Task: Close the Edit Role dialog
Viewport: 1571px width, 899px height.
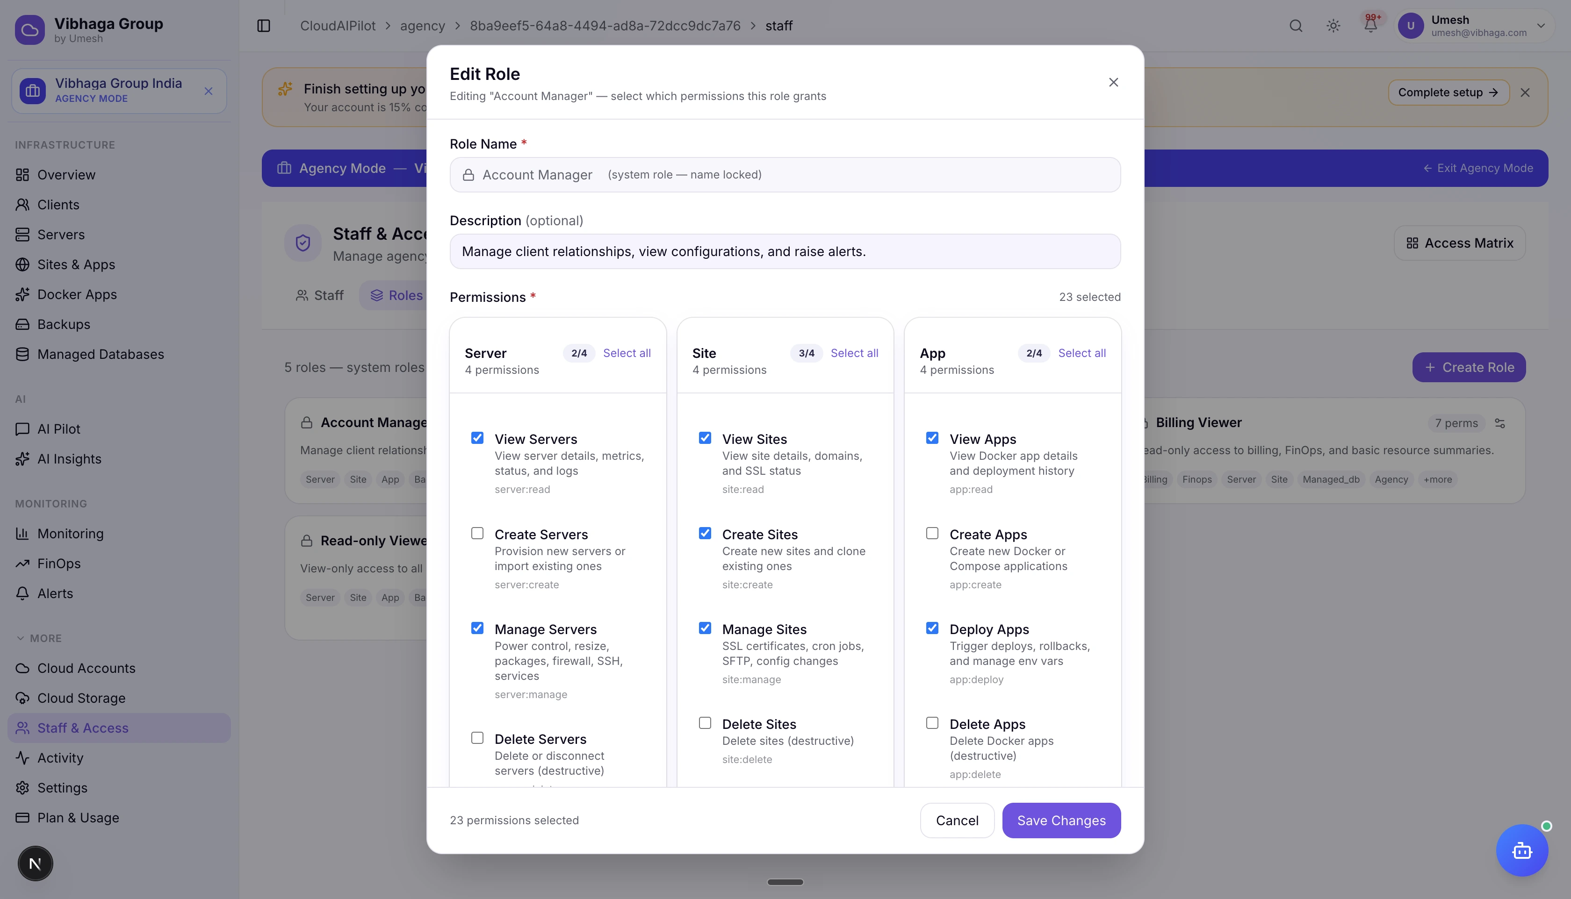Action: tap(1113, 82)
